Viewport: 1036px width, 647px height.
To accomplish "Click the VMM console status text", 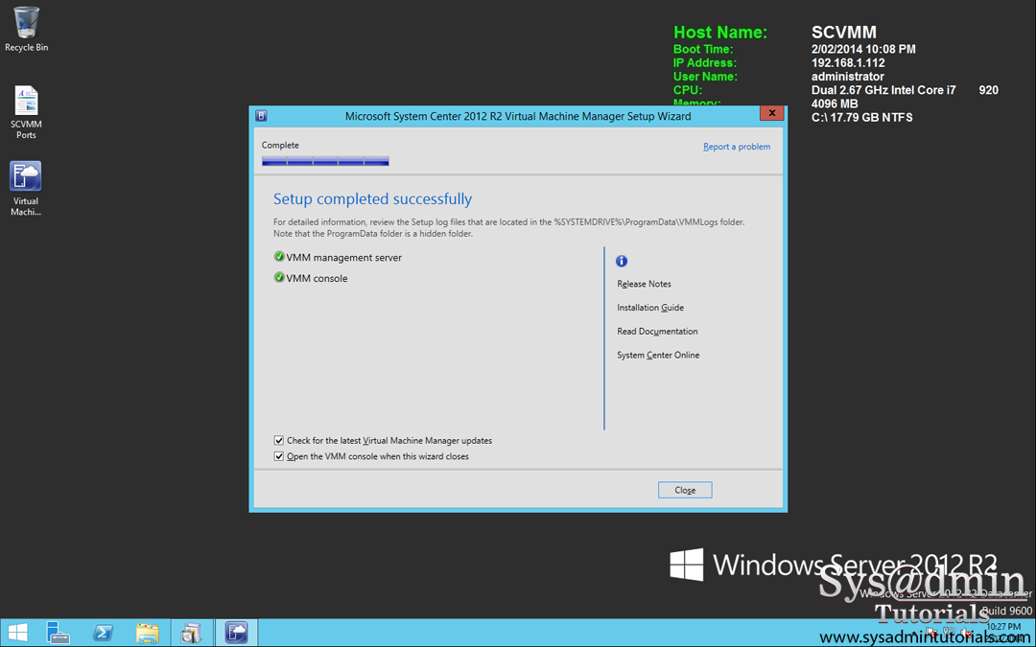I will click(x=318, y=279).
